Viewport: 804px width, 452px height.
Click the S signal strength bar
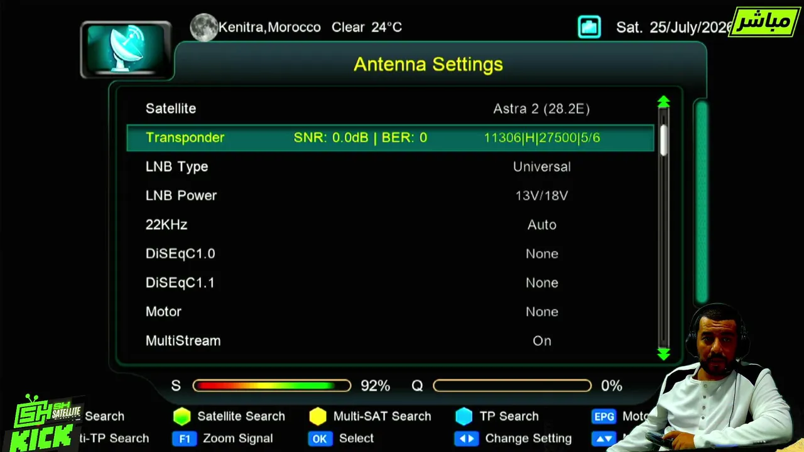[x=272, y=385]
